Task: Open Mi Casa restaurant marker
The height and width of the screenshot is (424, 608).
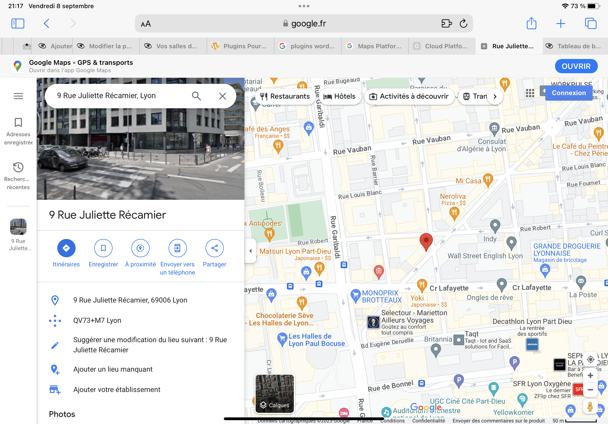Action: 488,180
